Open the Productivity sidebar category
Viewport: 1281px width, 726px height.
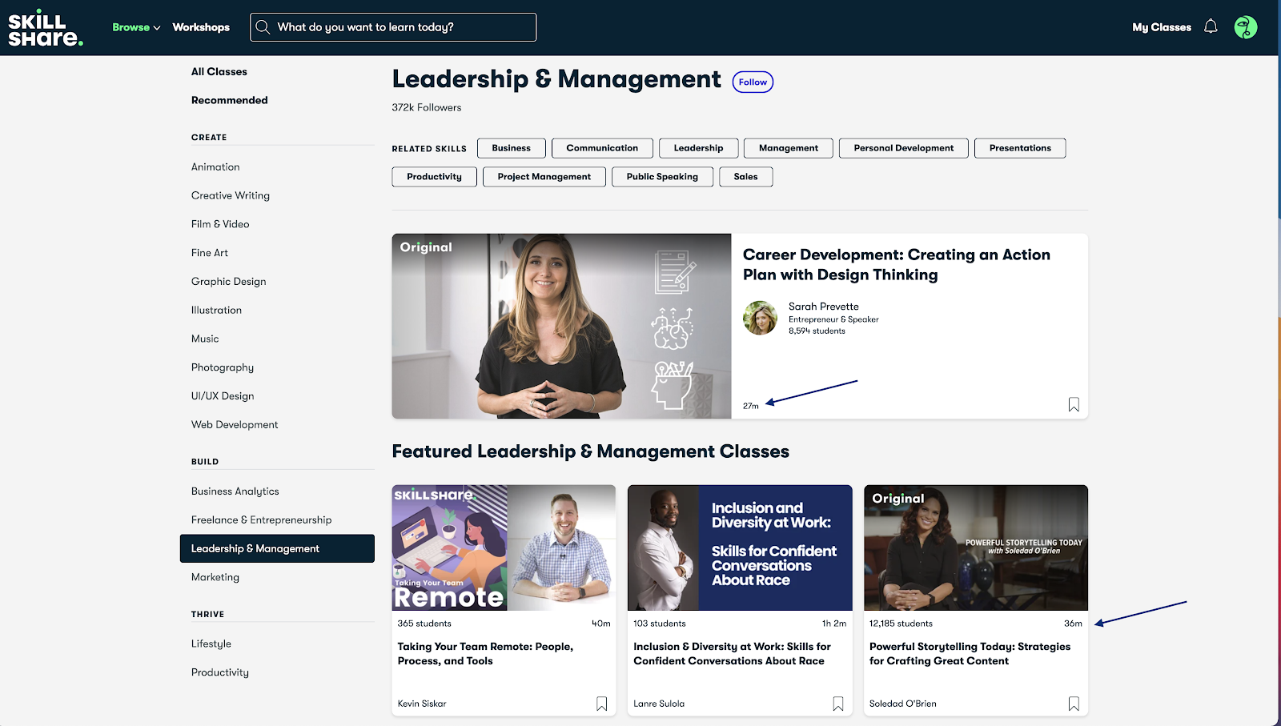(220, 672)
